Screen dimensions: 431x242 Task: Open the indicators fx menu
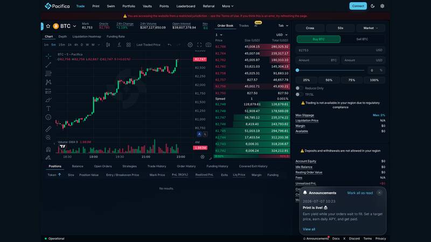pyautogui.click(x=119, y=45)
